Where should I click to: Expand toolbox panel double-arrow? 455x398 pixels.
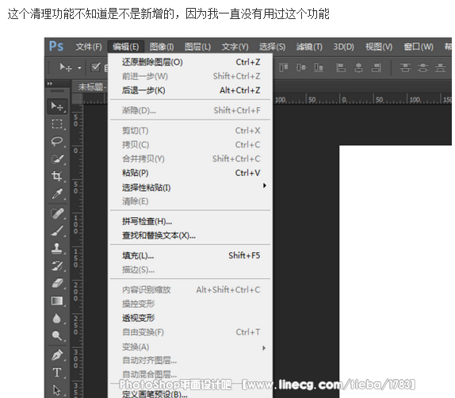pyautogui.click(x=50, y=83)
